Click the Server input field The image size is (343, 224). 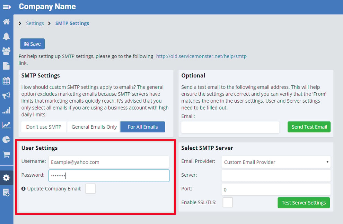[276, 176]
